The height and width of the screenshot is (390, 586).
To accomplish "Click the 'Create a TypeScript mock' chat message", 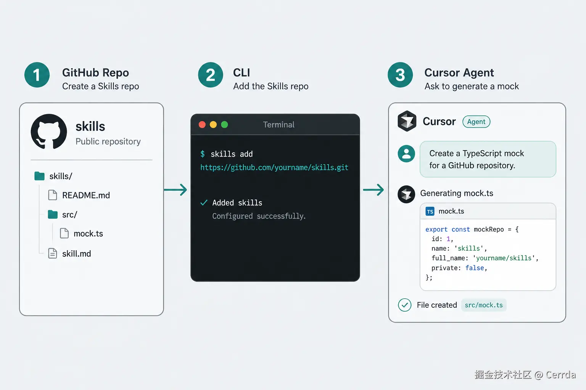I will coord(488,159).
